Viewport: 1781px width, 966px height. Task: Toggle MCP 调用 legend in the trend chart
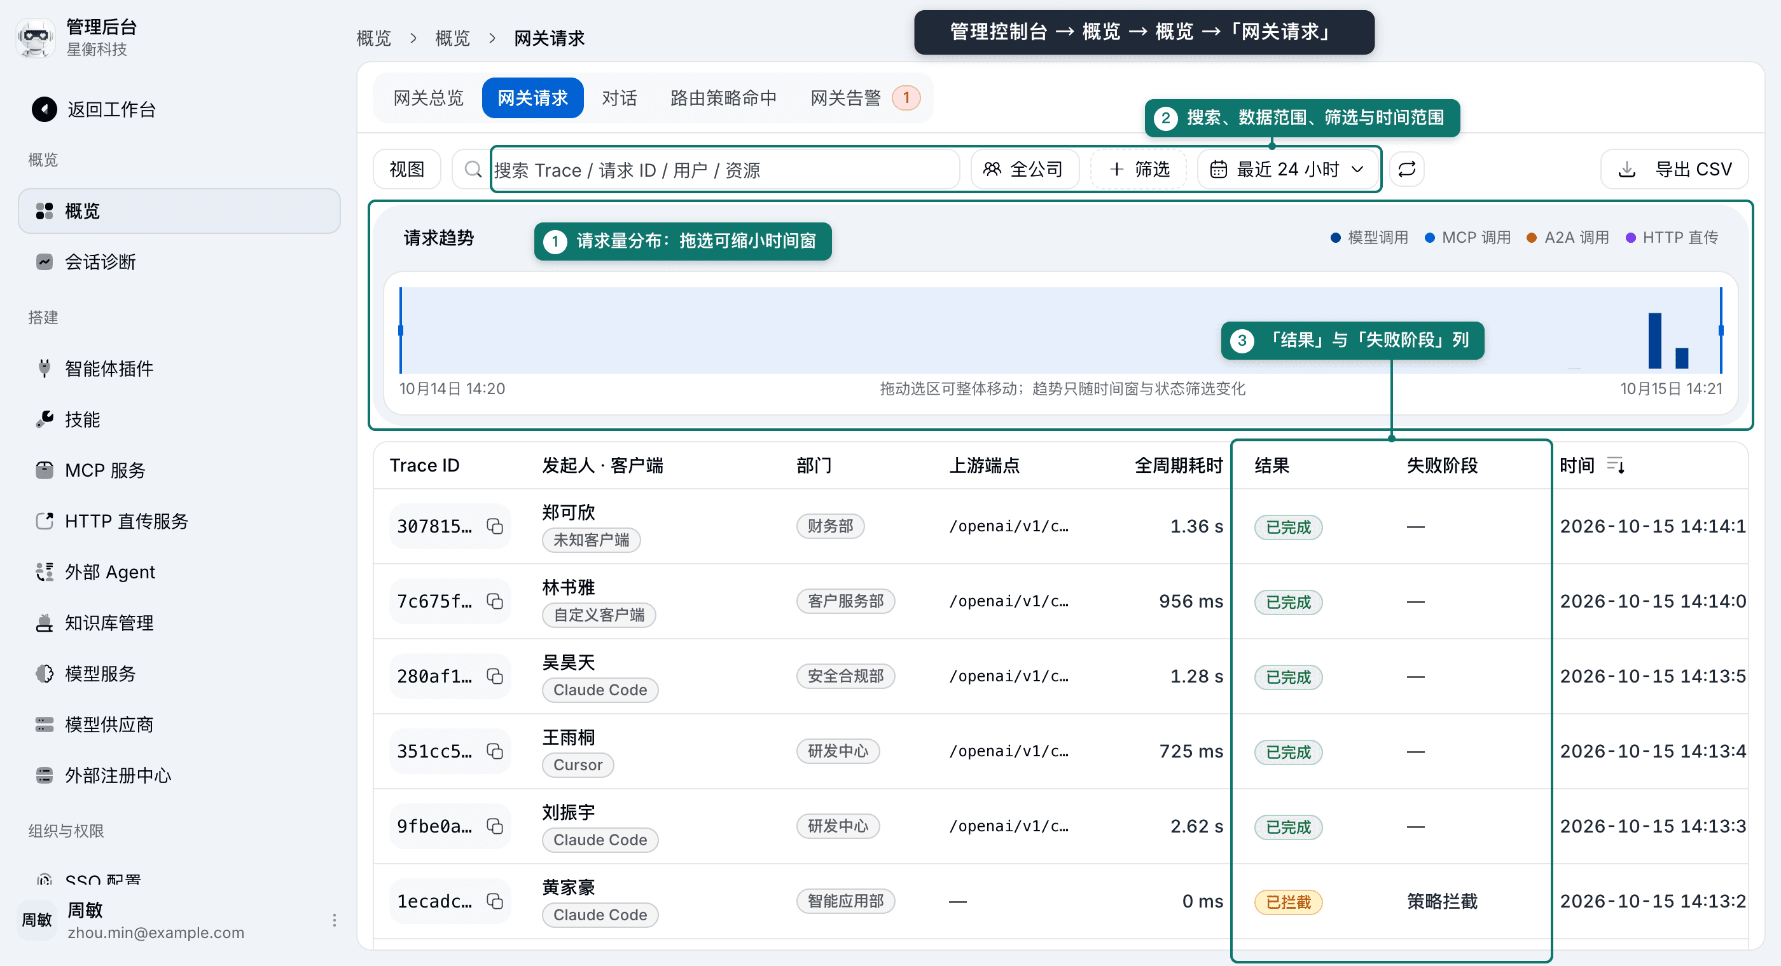coord(1468,238)
